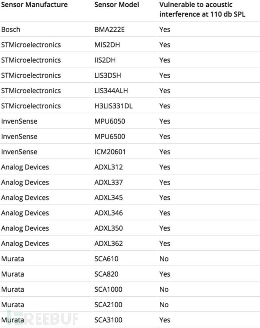Image resolution: width=260 pixels, height=328 pixels.
Task: Click the Sensor Manufacture column header
Action: tap(34, 5)
